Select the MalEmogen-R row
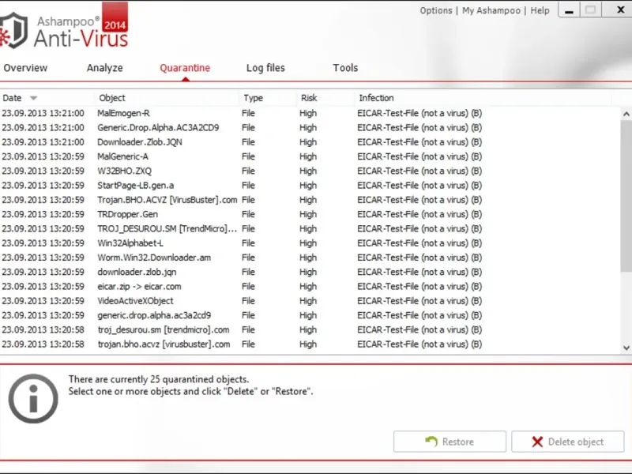The height and width of the screenshot is (474, 632). point(310,113)
